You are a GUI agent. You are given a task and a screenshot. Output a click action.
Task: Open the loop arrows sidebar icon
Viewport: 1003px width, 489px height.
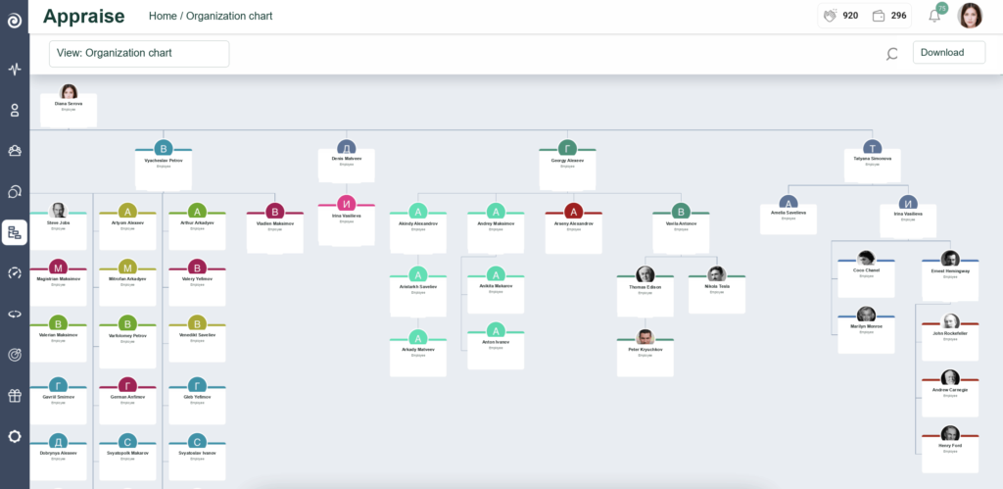[x=15, y=314]
